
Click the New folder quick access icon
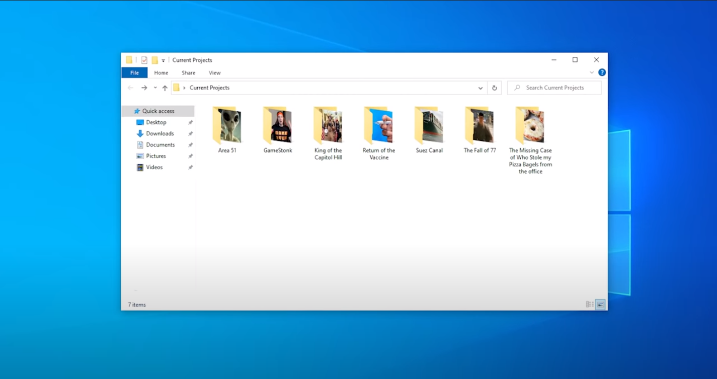point(154,60)
